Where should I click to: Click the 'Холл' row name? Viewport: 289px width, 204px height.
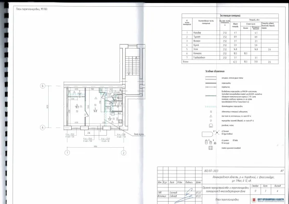(196, 49)
